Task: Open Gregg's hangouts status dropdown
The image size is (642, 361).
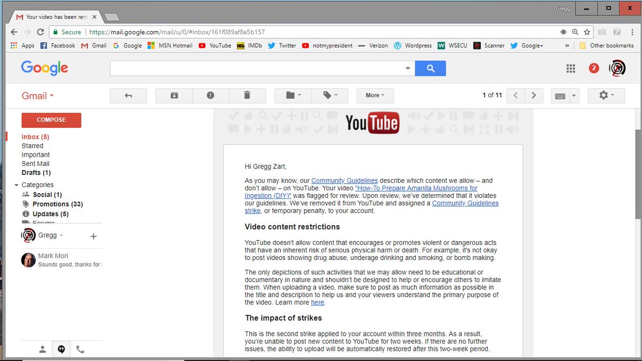Action: pos(51,236)
